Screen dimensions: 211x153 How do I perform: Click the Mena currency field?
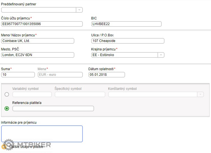pos(60,75)
